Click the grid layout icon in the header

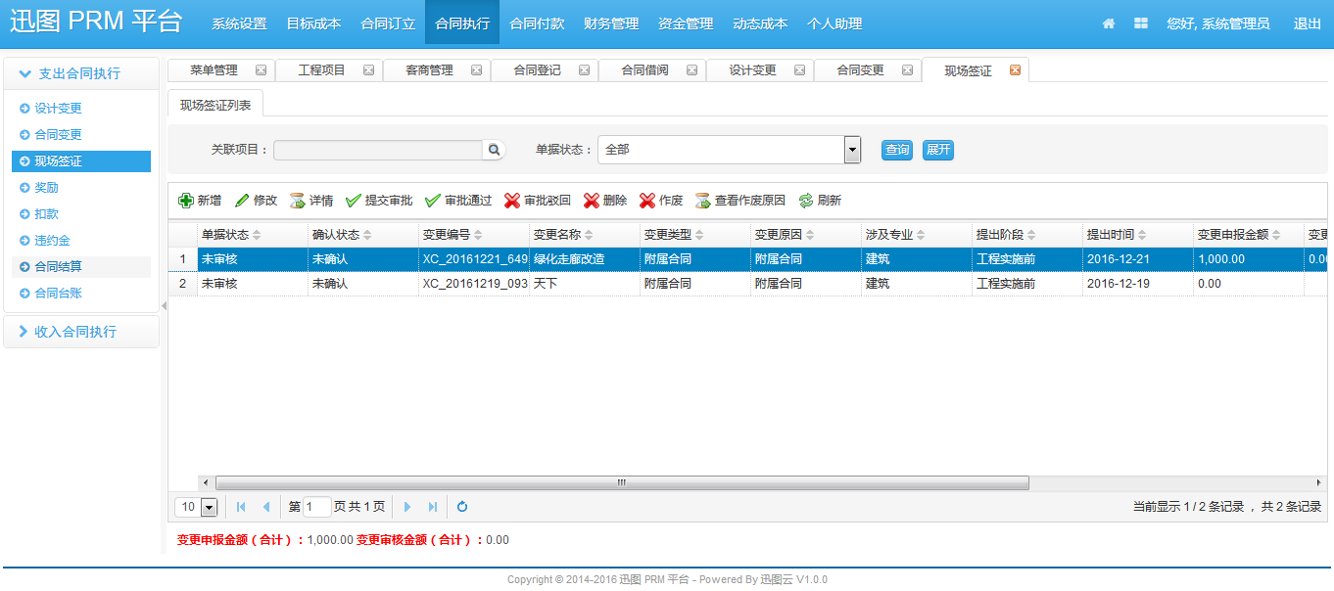click(x=1141, y=23)
